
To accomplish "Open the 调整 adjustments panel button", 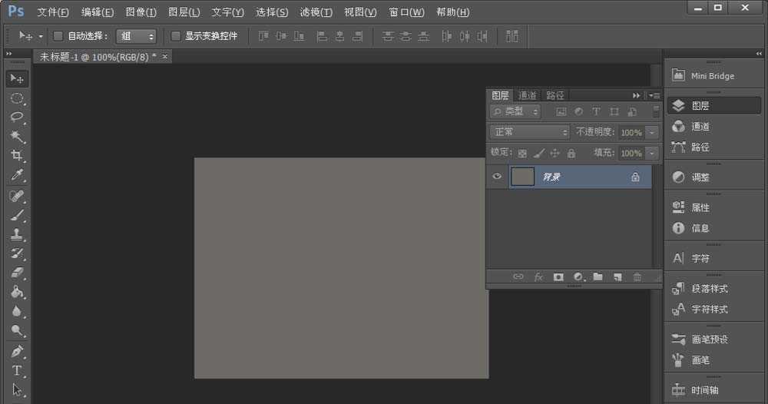I will click(x=700, y=177).
